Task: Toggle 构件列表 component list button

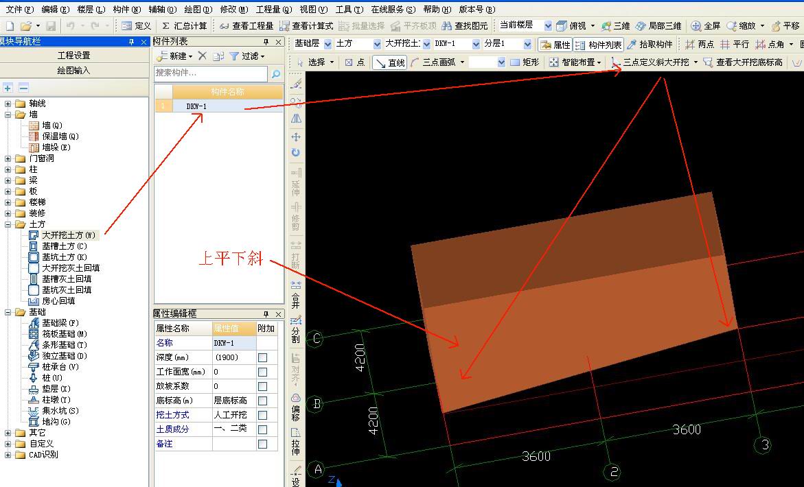Action: (x=599, y=45)
